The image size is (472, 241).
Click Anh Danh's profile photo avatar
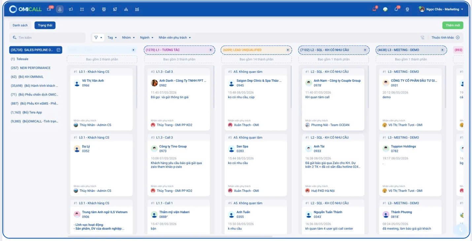pos(154,83)
